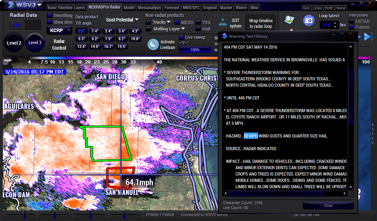Image resolution: width=377 pixels, height=221 pixels.
Task: Open the WSV3 main menu arrow
Action: (x=40, y=5)
